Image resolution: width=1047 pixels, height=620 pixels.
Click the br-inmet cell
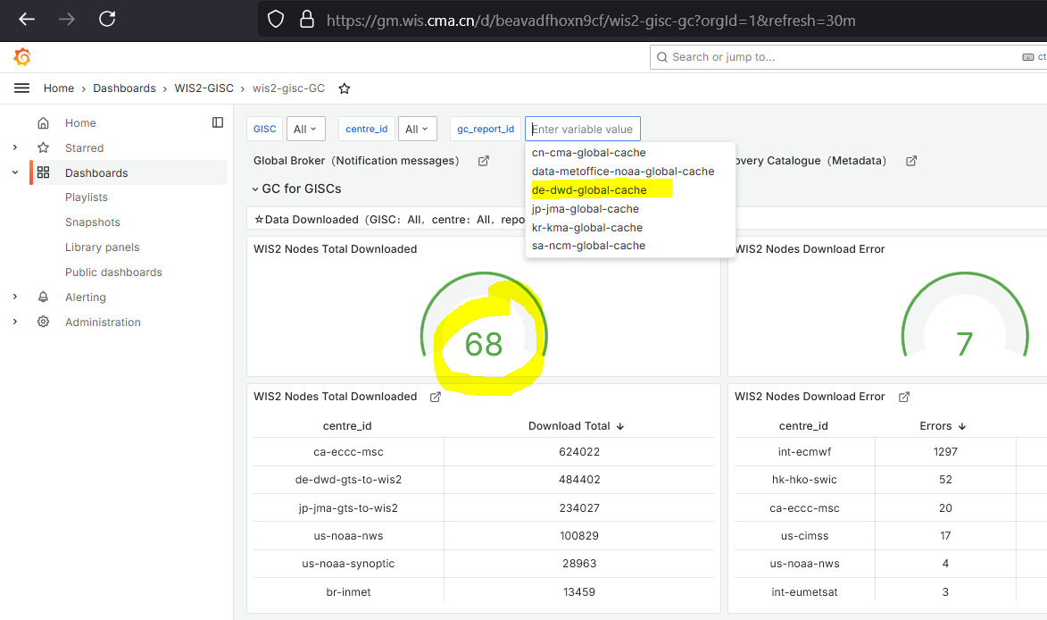349,592
